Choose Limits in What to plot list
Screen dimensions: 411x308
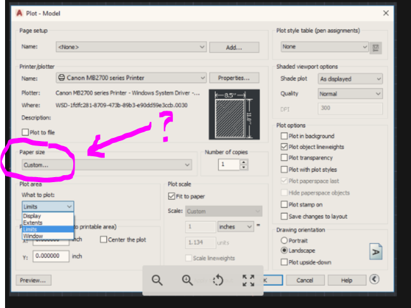(x=48, y=229)
